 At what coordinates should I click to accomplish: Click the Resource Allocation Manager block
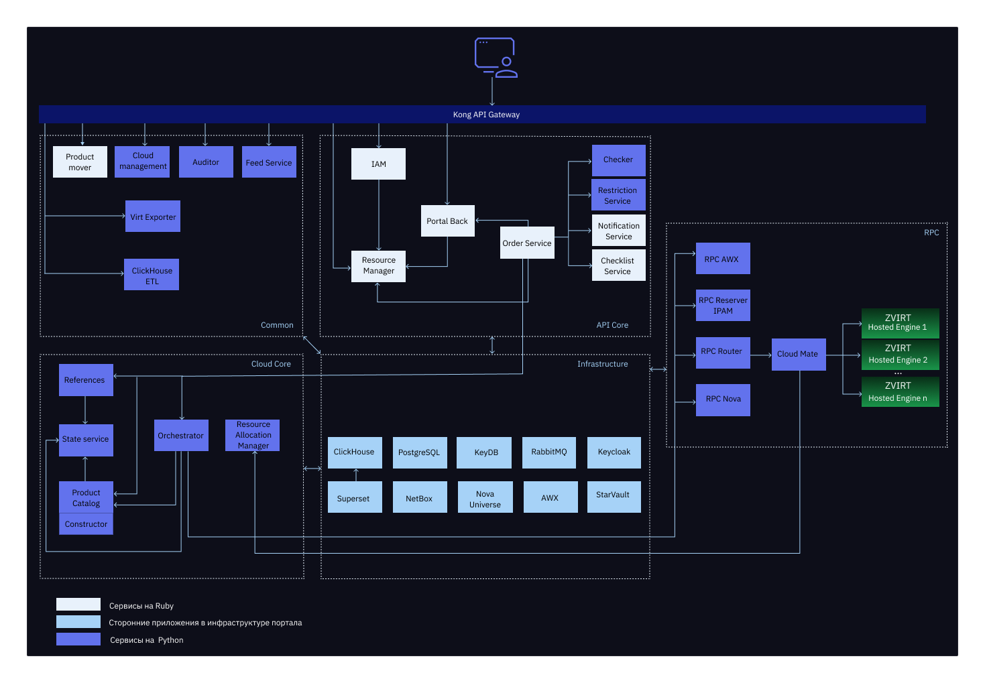coord(253,436)
